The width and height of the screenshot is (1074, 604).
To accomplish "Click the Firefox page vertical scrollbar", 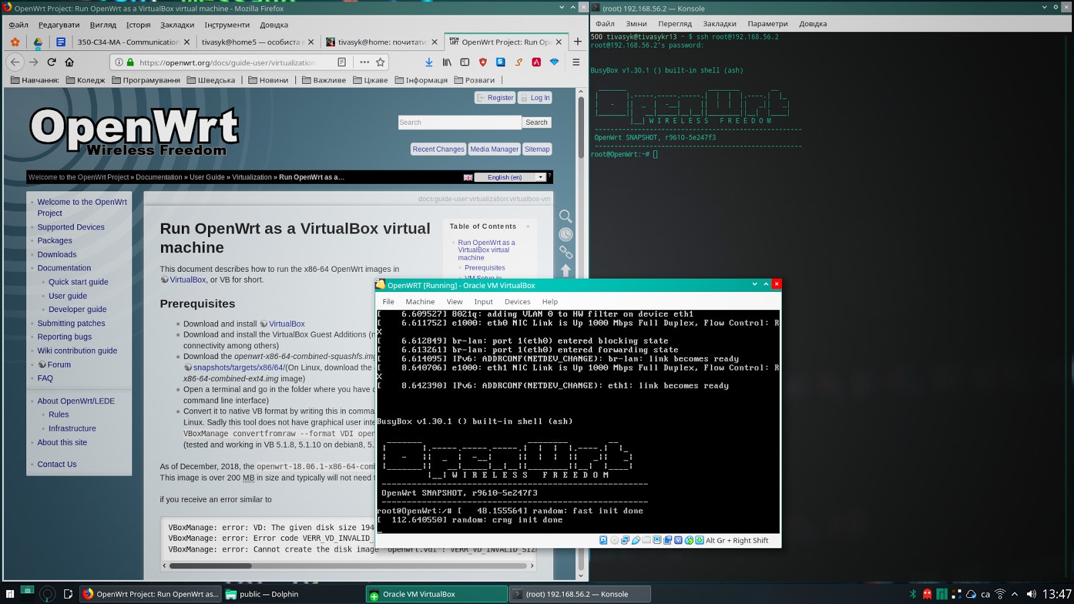I will (581, 128).
